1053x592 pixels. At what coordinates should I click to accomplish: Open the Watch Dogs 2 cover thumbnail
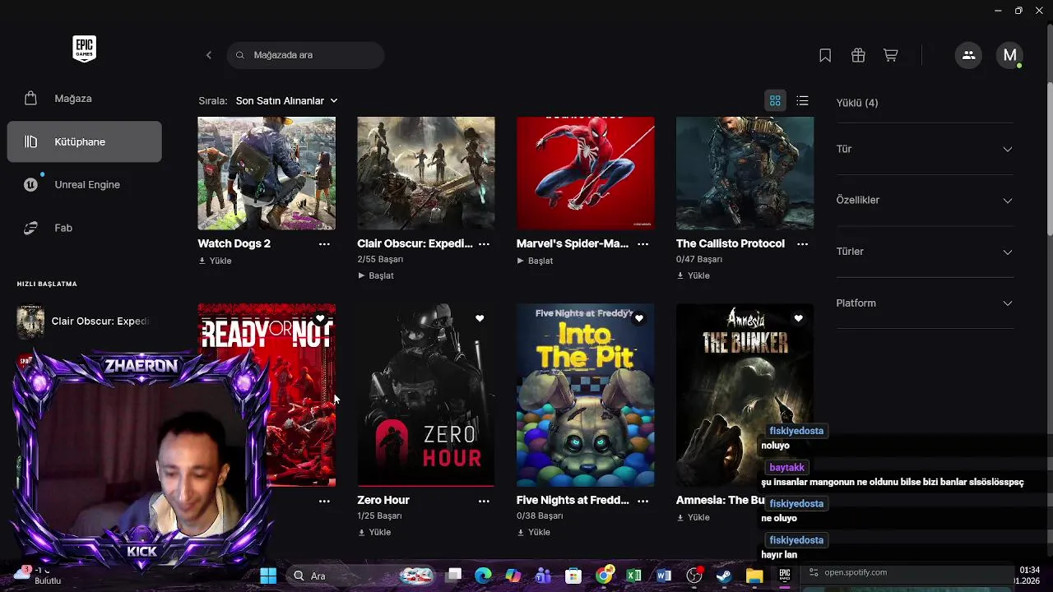[267, 173]
